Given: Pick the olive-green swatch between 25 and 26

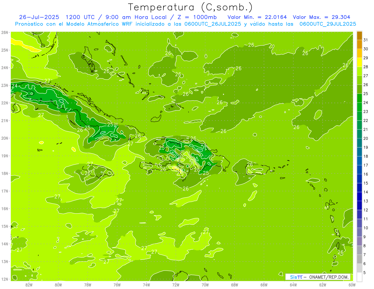Looking at the screenshot, I should click(x=359, y=89).
